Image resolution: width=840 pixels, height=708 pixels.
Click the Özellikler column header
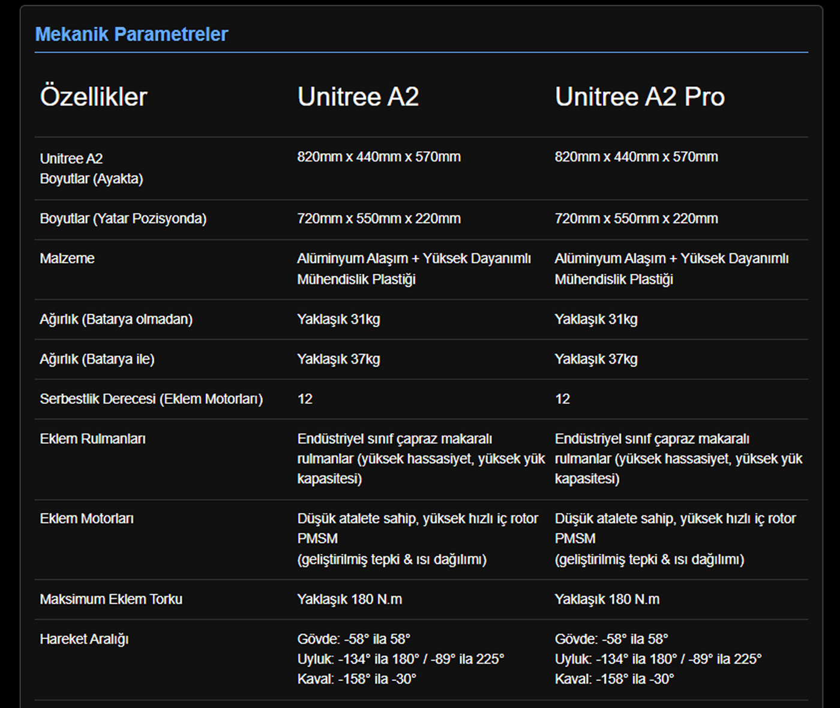94,97
